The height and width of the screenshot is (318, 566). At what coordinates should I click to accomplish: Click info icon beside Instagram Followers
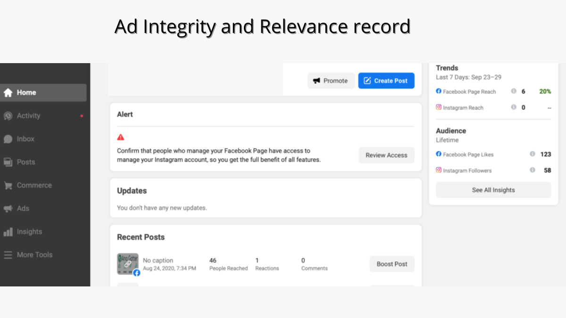click(533, 170)
